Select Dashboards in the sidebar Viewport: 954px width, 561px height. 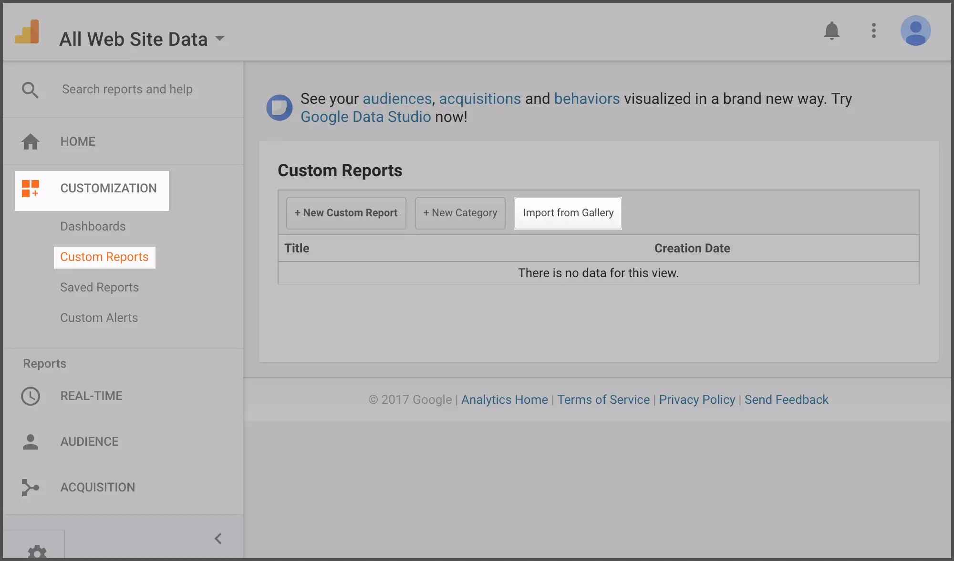click(x=93, y=226)
